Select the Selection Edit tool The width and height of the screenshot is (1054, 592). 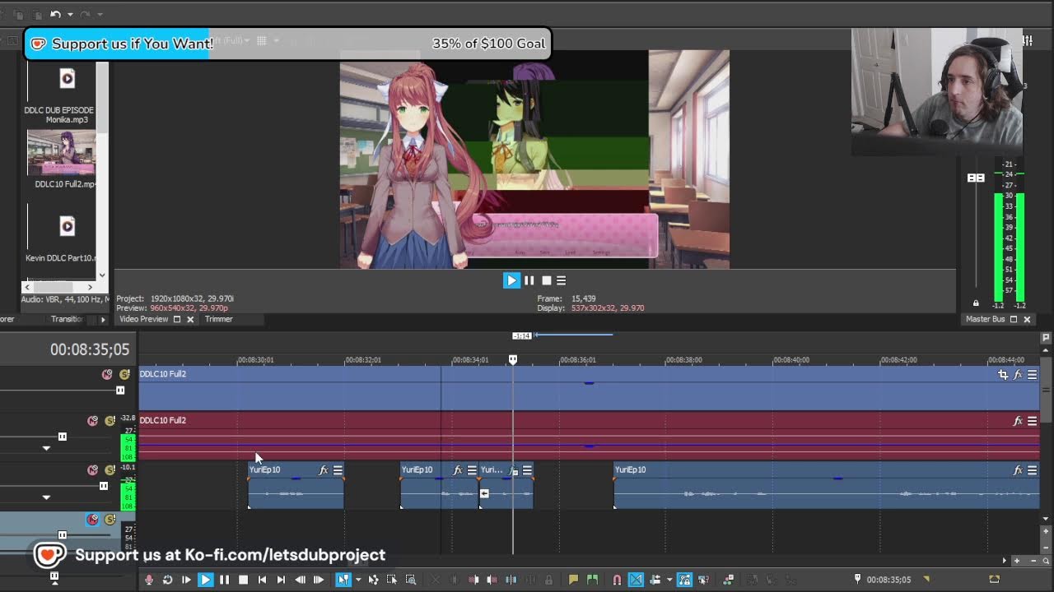coord(392,580)
